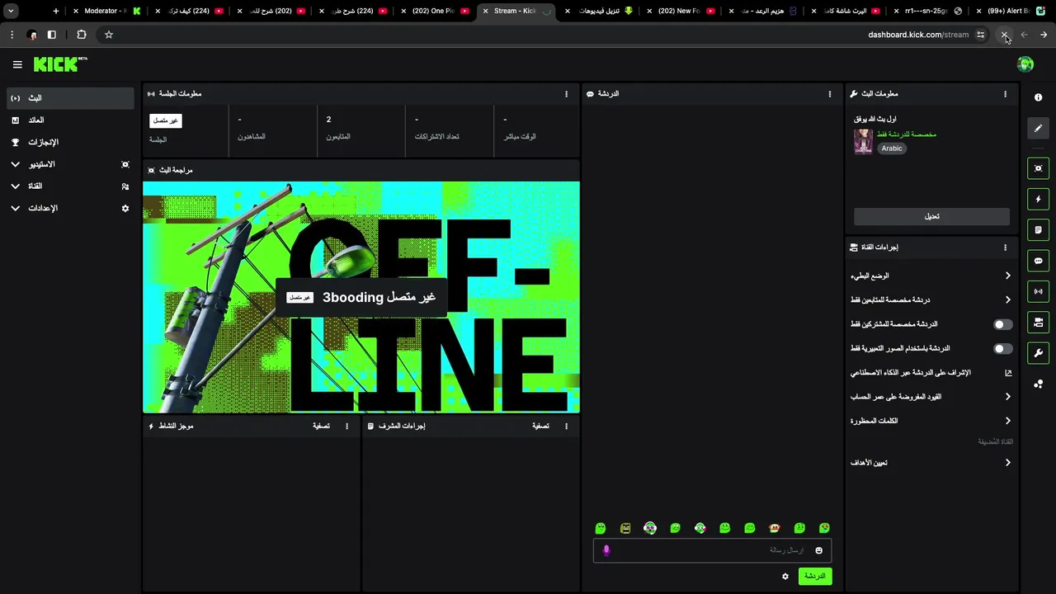The image size is (1056, 594).
Task: Click the wrench icon in the right rail
Action: tap(1038, 353)
